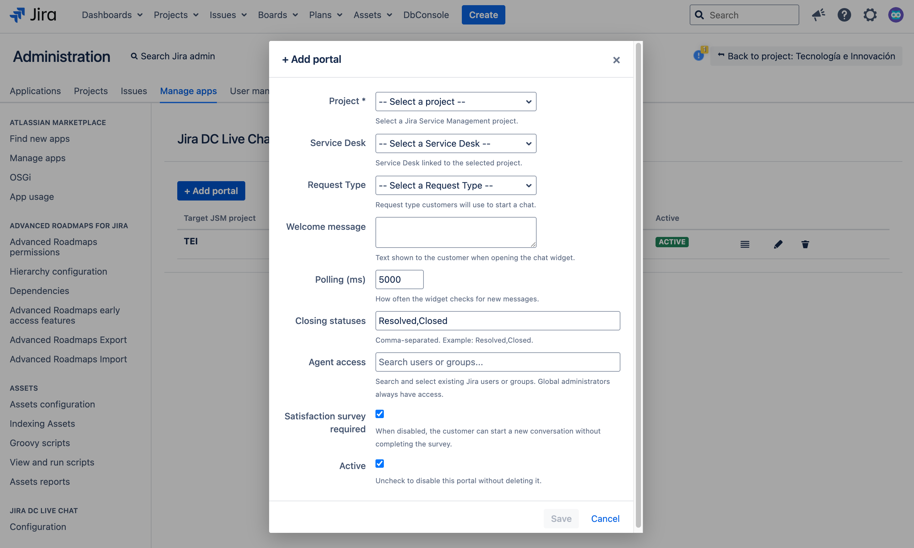Click the Target JSM project column header
This screenshot has width=914, height=548.
pyautogui.click(x=219, y=218)
